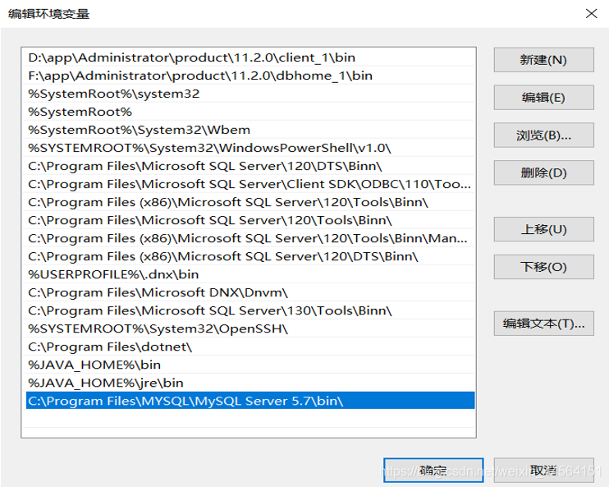Select %JAVA_HOME%\bin entry
609x487 pixels.
click(x=250, y=365)
